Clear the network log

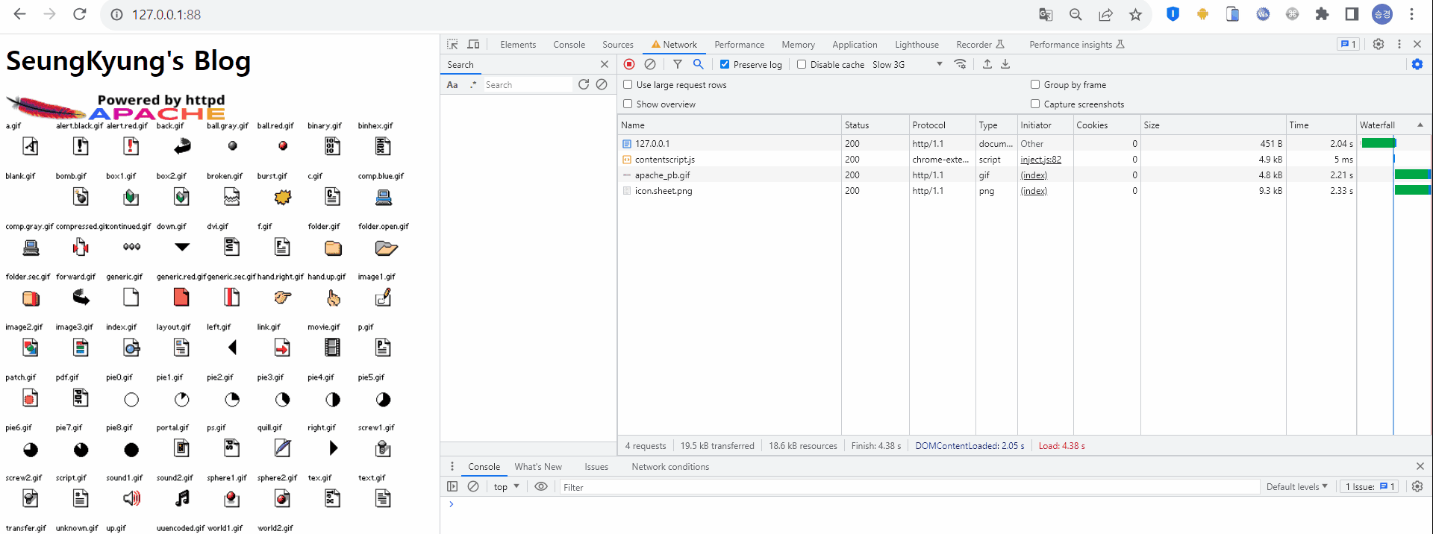click(650, 64)
